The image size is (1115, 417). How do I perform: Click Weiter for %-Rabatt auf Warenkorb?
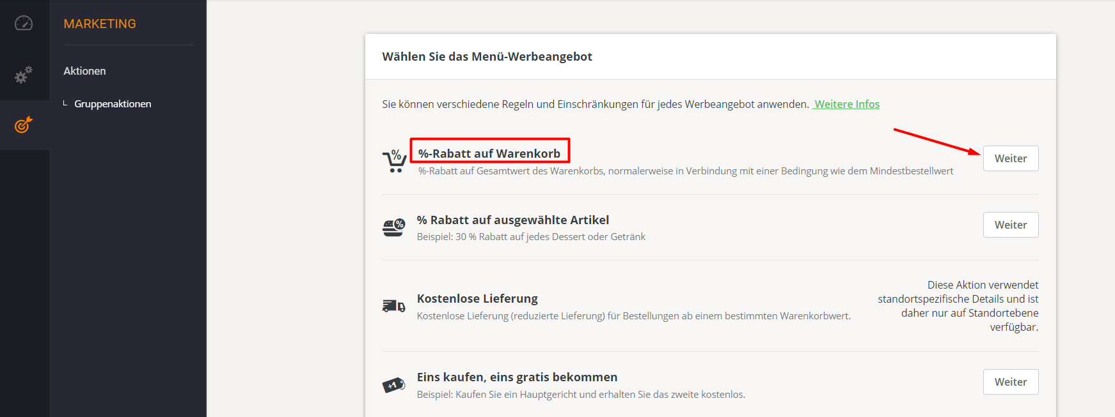pyautogui.click(x=1011, y=158)
